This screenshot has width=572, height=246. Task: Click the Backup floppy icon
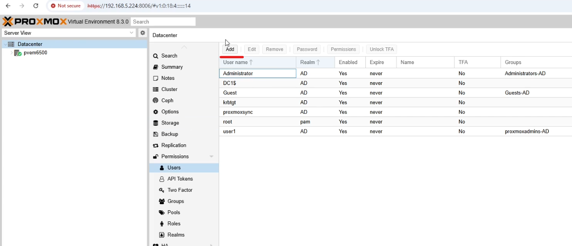point(156,134)
